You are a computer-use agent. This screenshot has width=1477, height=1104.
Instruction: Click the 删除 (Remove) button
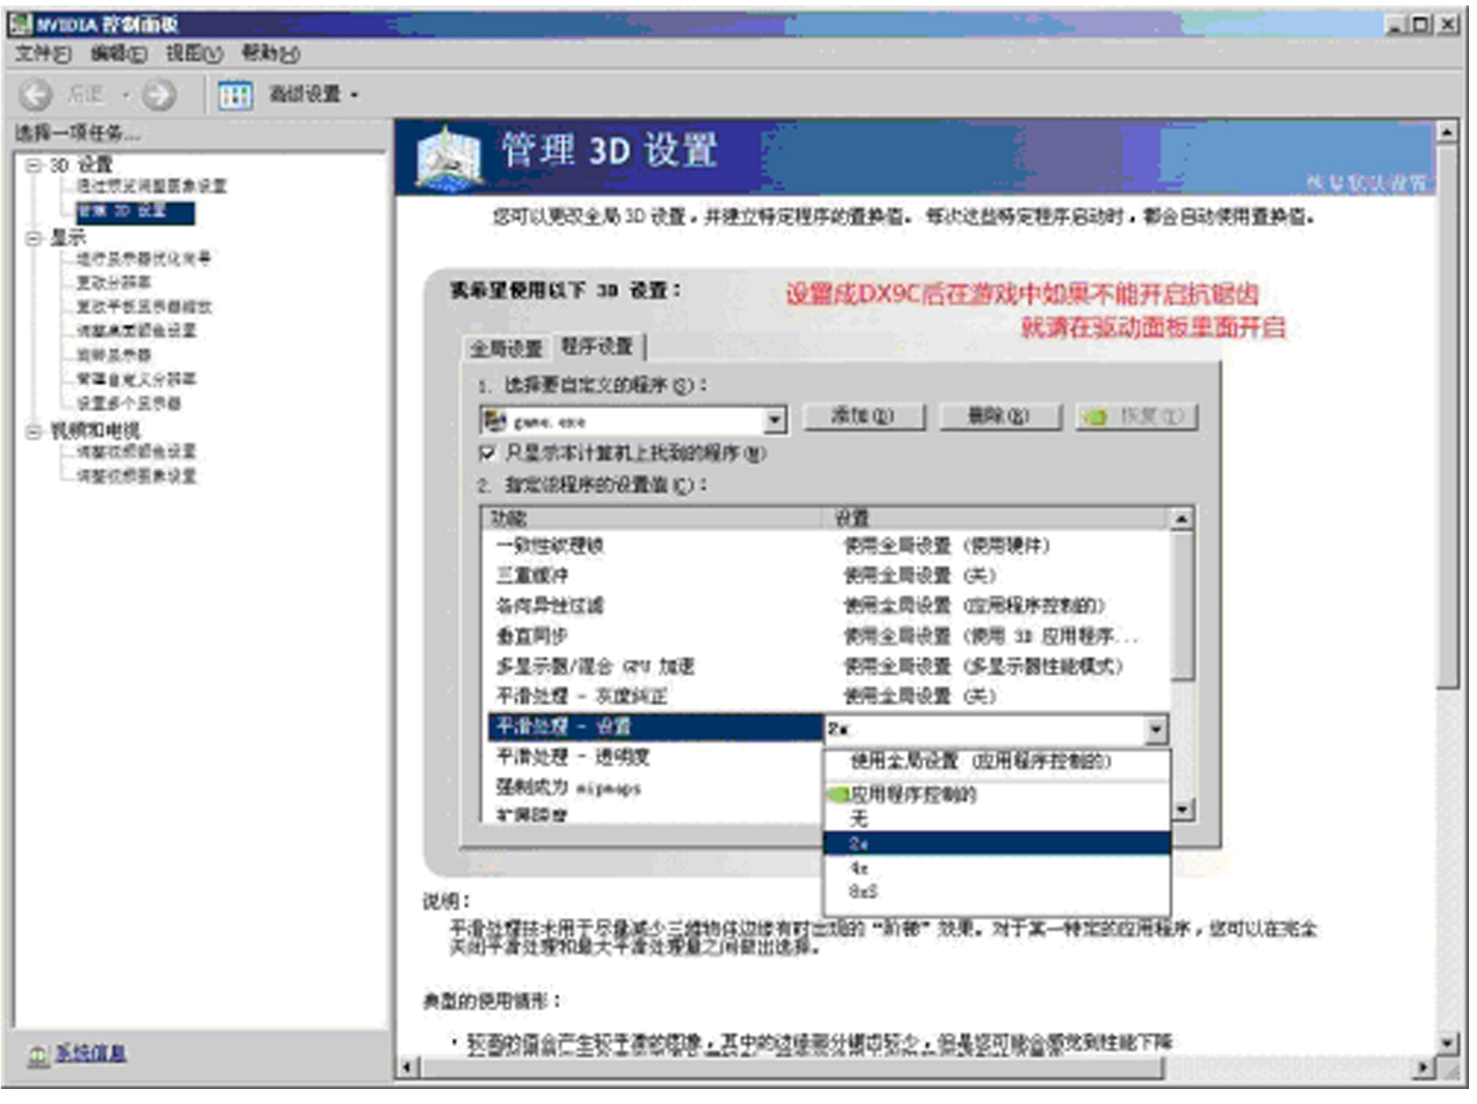pos(999,416)
